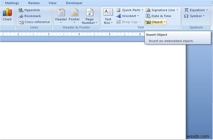Expand the Text Box dropdown arrow
This screenshot has height=140, width=213.
tap(112, 23)
